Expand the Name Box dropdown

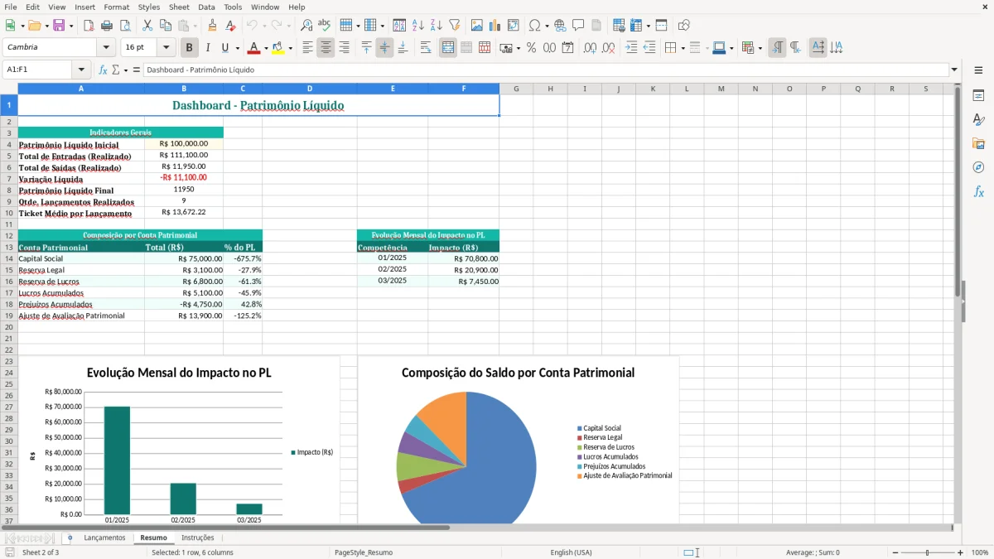tap(81, 70)
